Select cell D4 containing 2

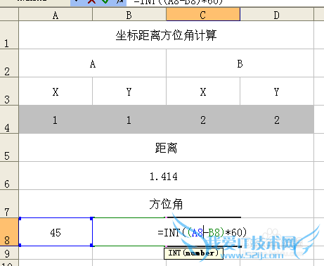point(277,120)
